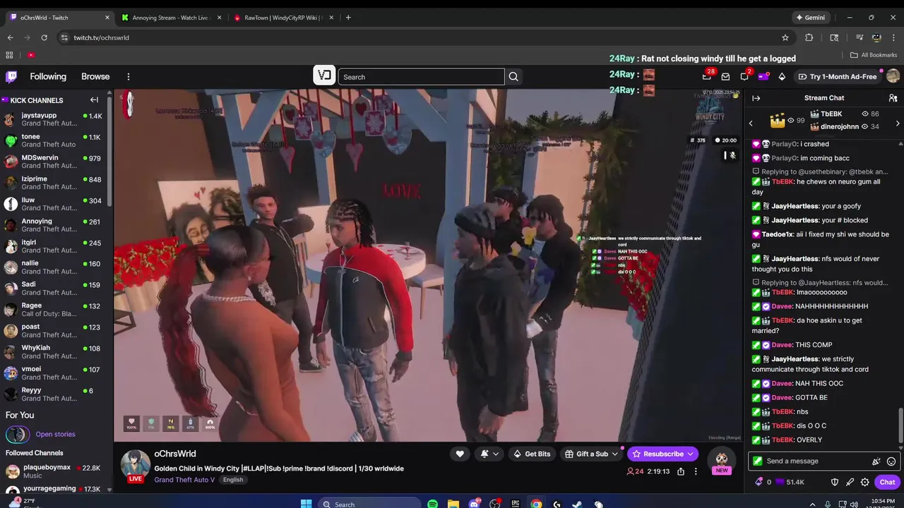Open the Gemini button in Chrome

(810, 18)
